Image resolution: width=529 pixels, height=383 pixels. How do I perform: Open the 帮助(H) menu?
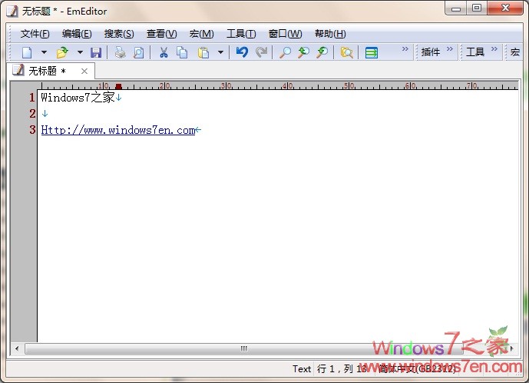tap(330, 34)
